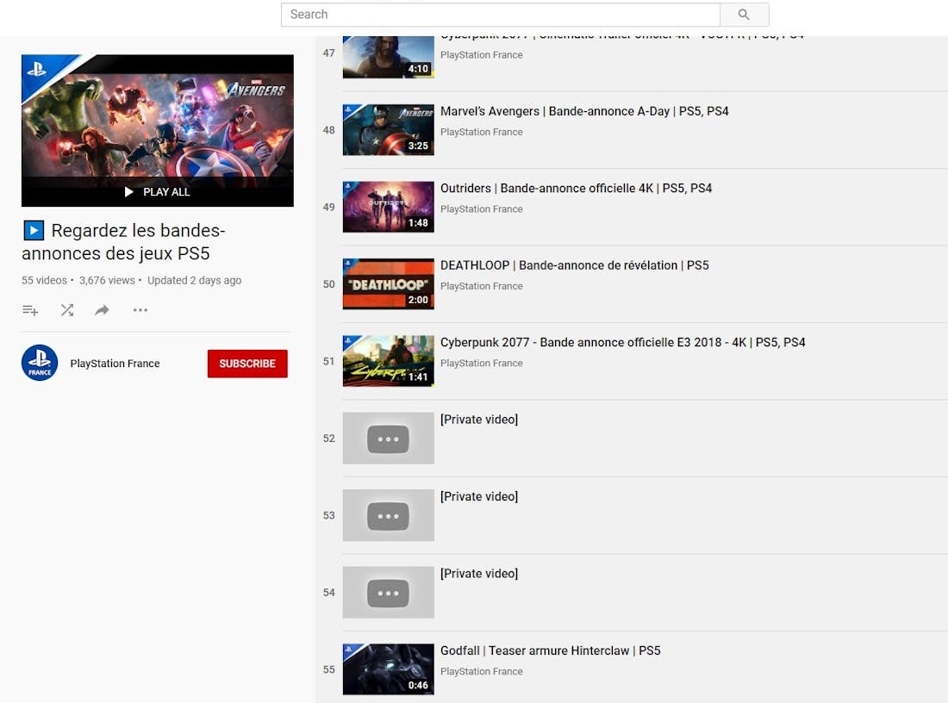Click the Share playlist arrow icon
Screen dimensions: 948x703
(102, 310)
